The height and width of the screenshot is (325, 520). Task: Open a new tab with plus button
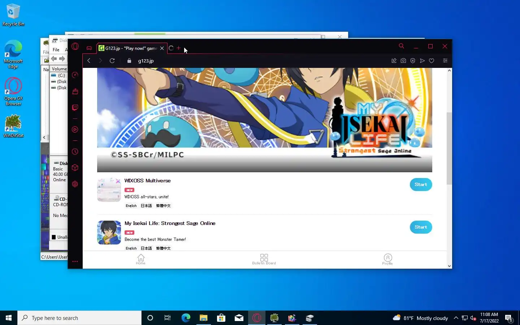point(178,48)
